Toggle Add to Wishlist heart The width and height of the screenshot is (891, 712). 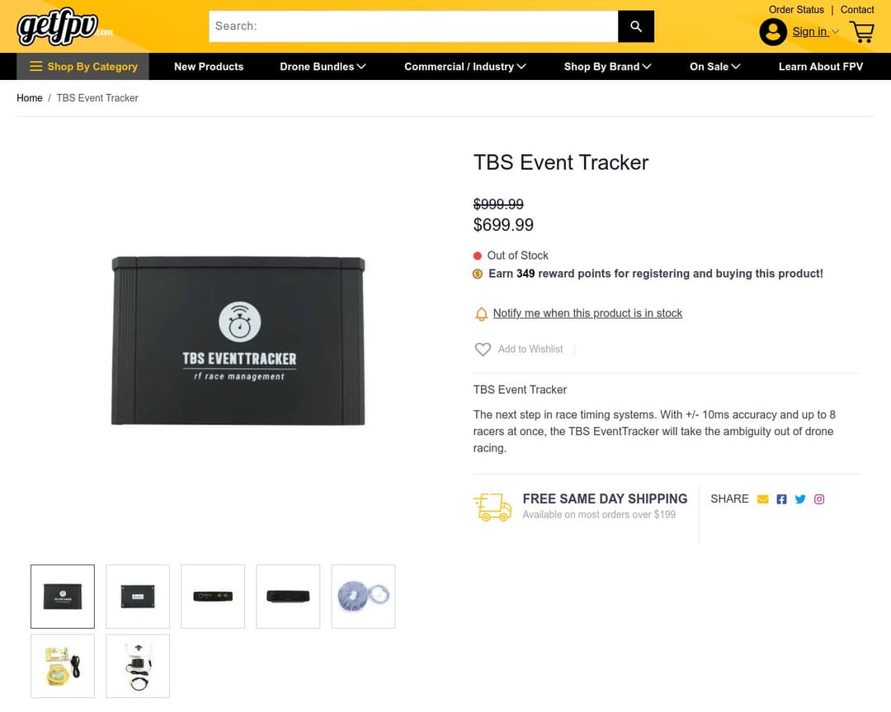[483, 349]
